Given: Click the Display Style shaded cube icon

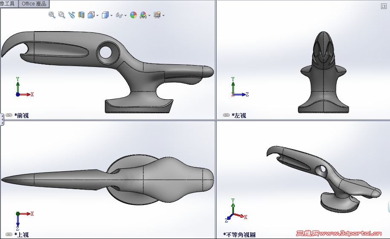Looking at the screenshot, I should [x=105, y=15].
